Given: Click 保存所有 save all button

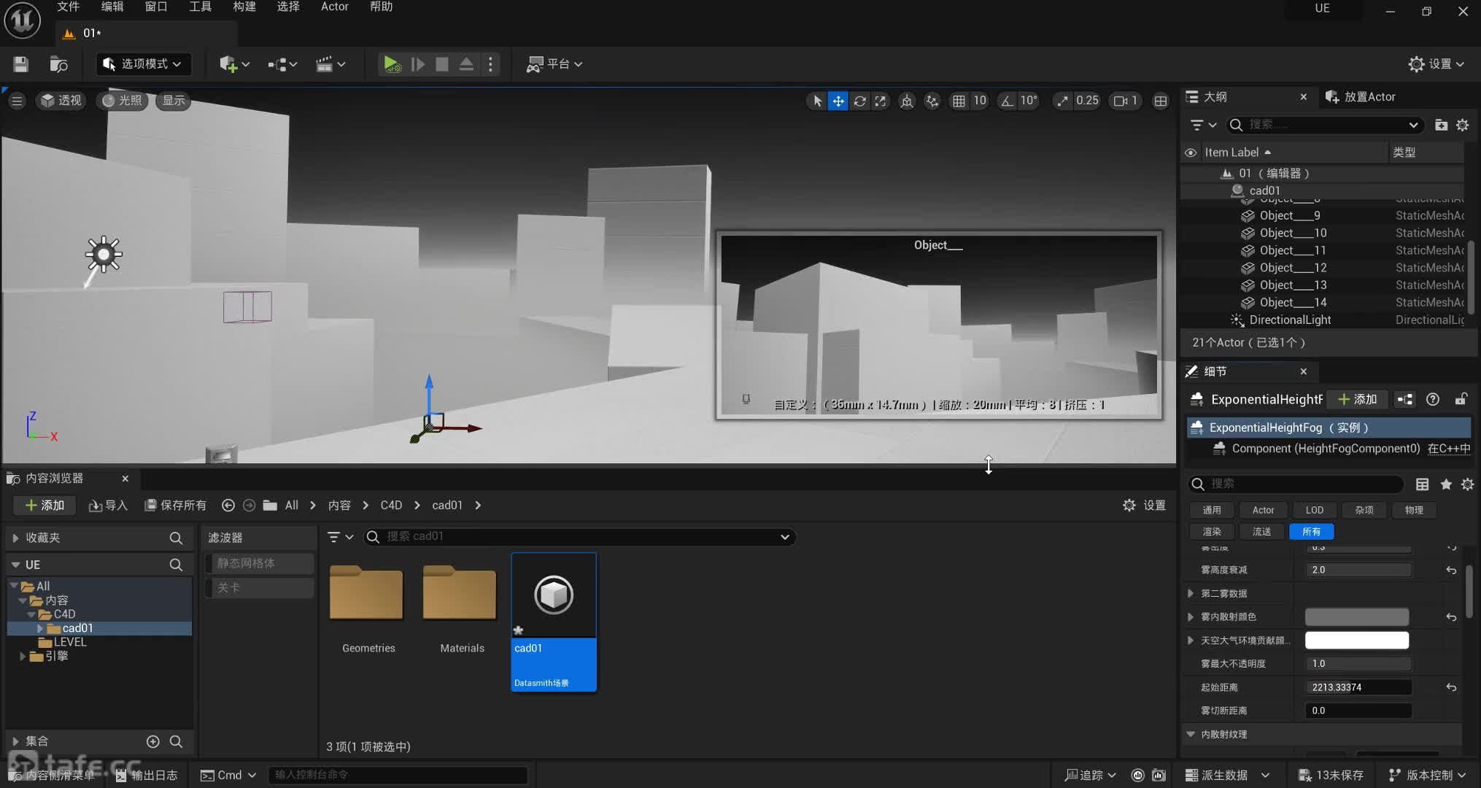Looking at the screenshot, I should coord(176,505).
